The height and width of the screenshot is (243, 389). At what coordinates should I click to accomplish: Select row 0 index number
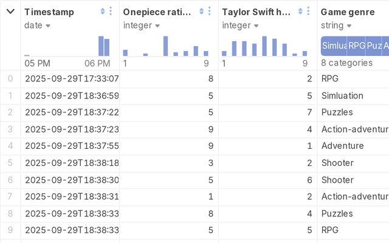pyautogui.click(x=10, y=79)
